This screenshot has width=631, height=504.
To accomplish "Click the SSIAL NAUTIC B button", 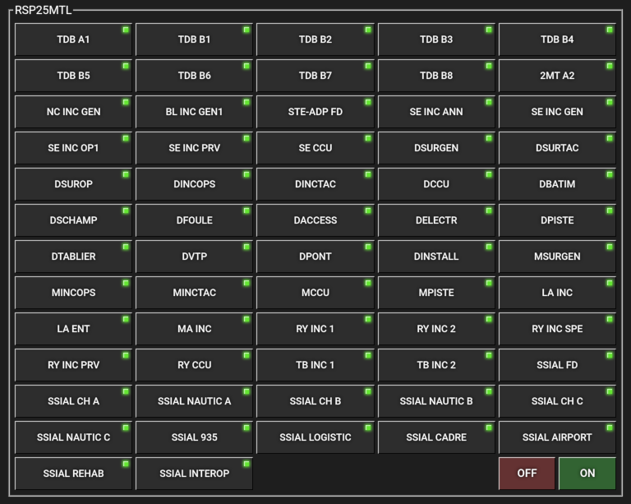I will click(436, 401).
